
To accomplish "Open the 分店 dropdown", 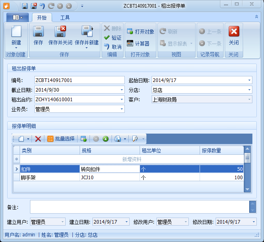I will point(249,90).
